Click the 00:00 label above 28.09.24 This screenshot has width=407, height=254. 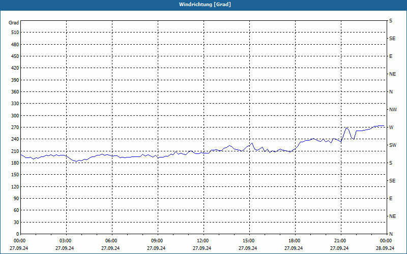[387, 240]
